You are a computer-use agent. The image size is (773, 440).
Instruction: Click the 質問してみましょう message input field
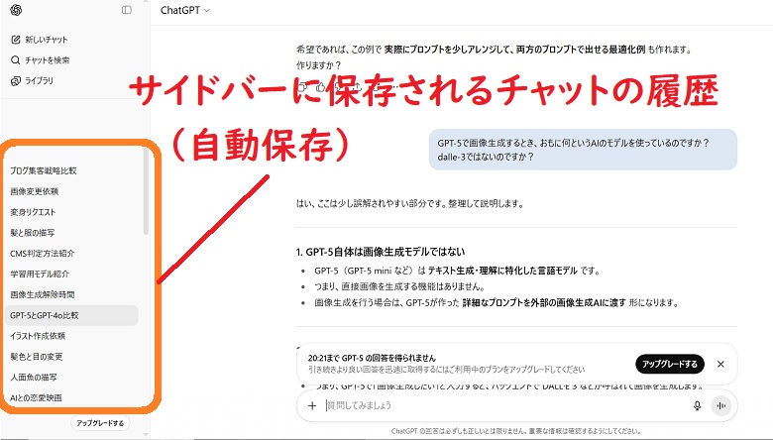pos(496,405)
